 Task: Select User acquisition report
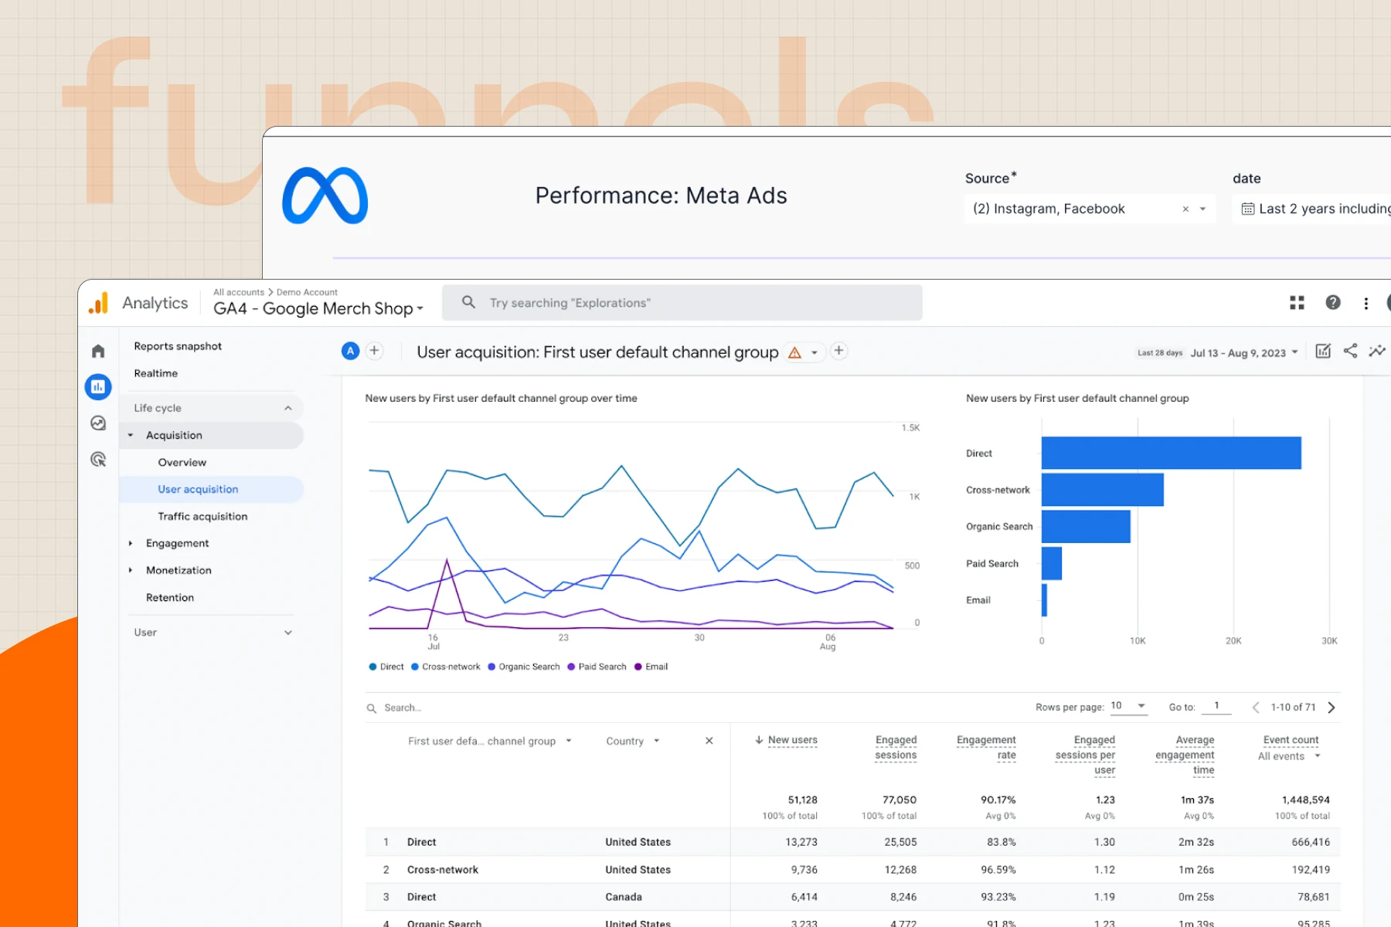click(x=211, y=490)
